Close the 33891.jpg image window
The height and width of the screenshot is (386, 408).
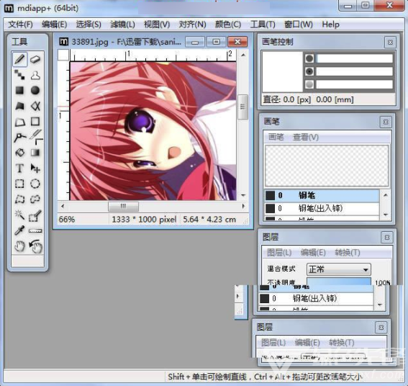pyautogui.click(x=237, y=42)
